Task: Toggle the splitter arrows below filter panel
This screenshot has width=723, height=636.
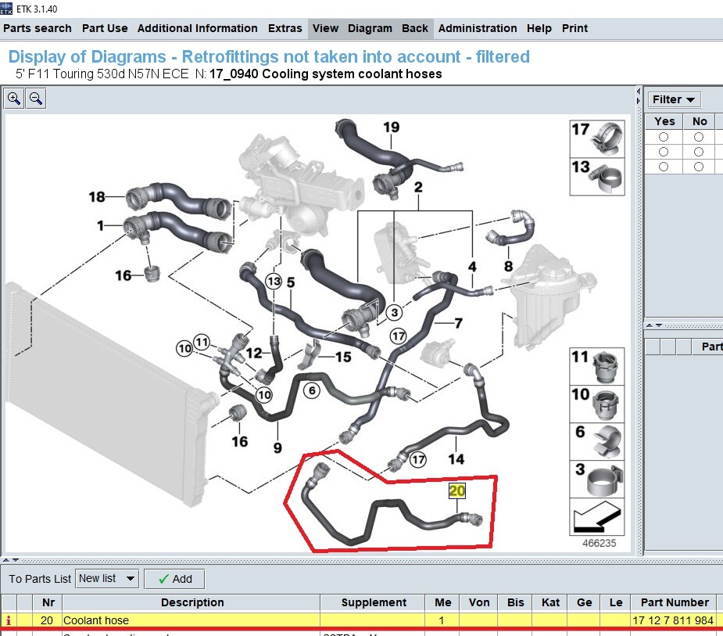Action: click(654, 325)
